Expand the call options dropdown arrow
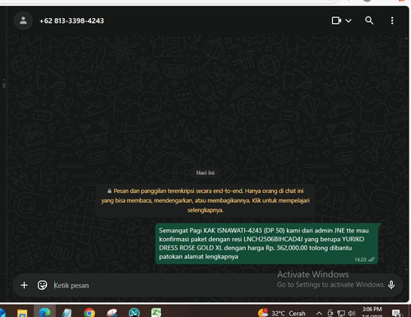411x317 pixels. click(x=349, y=21)
